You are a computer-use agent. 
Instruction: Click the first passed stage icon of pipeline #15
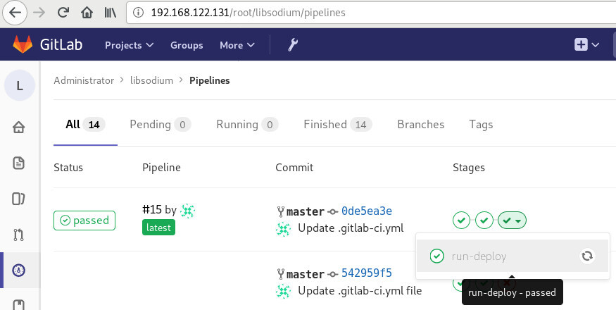click(461, 221)
